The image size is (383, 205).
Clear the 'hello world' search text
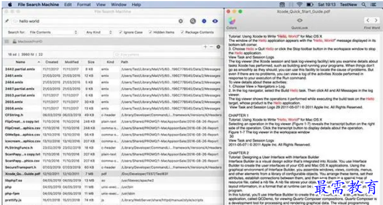(181, 21)
